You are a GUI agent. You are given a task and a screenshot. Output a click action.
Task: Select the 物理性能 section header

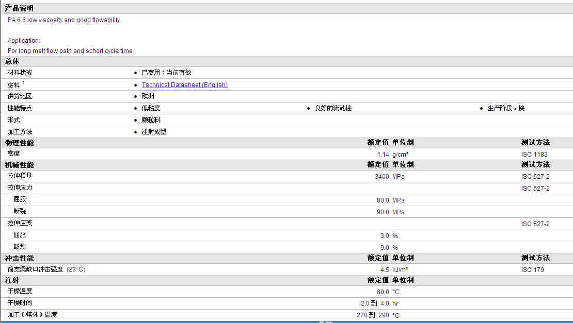click(x=20, y=143)
